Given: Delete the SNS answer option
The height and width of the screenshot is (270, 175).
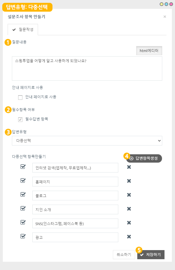Looking at the screenshot, I should (129, 223).
